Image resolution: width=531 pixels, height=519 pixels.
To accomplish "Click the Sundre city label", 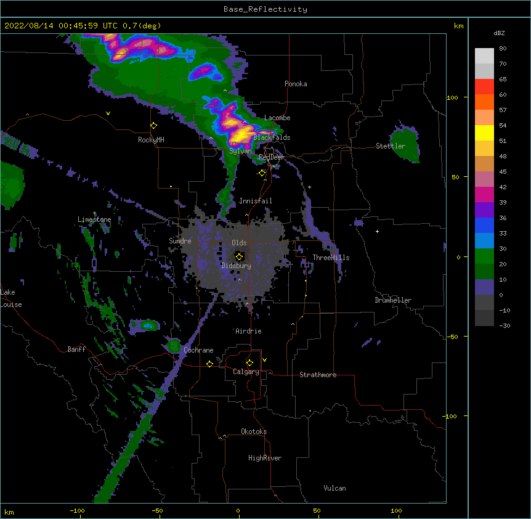I will tap(180, 241).
